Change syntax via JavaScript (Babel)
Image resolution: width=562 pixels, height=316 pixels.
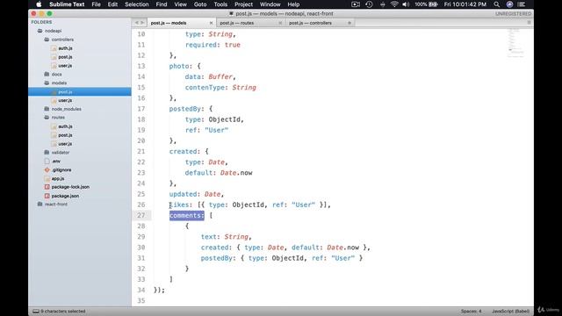pos(510,312)
